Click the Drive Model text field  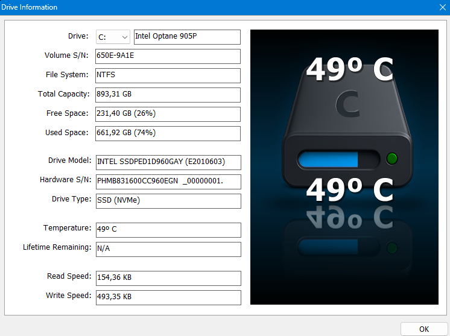click(x=168, y=162)
